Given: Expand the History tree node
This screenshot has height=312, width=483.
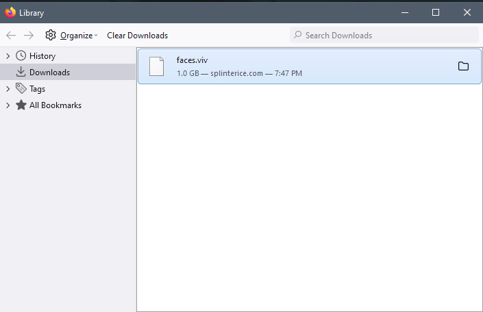Looking at the screenshot, I should pyautogui.click(x=8, y=56).
